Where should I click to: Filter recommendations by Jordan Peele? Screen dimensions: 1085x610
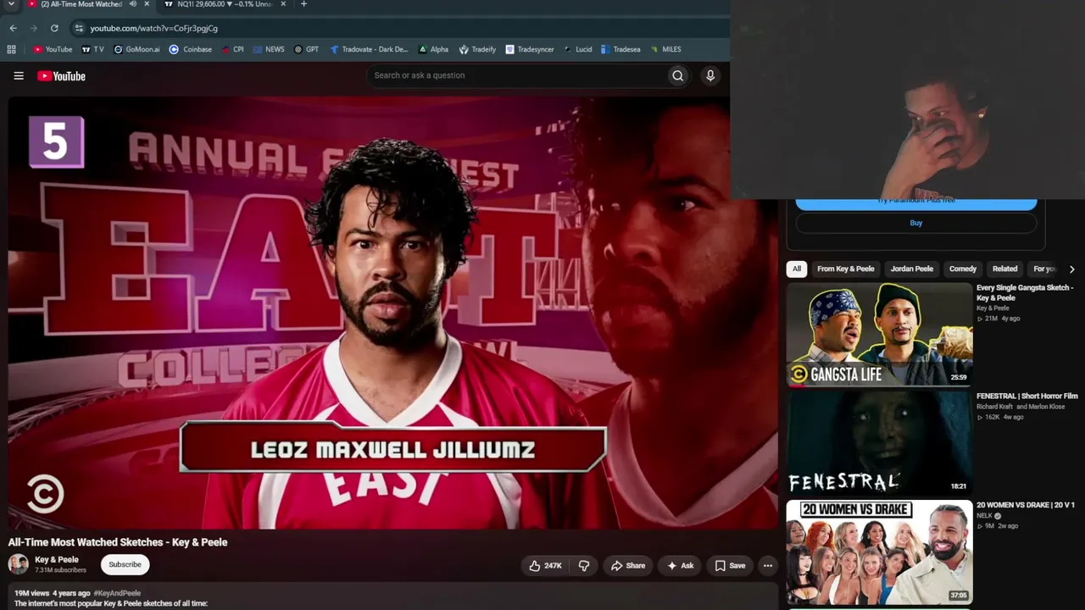coord(911,269)
